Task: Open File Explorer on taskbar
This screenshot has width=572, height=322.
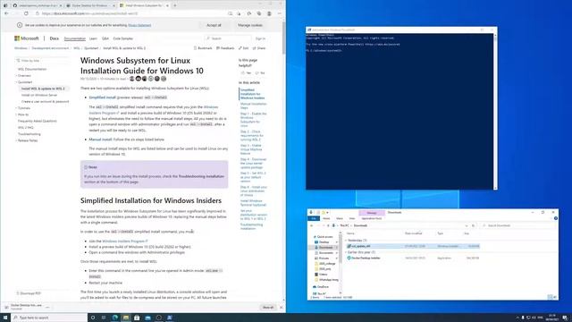Action: click(x=126, y=318)
